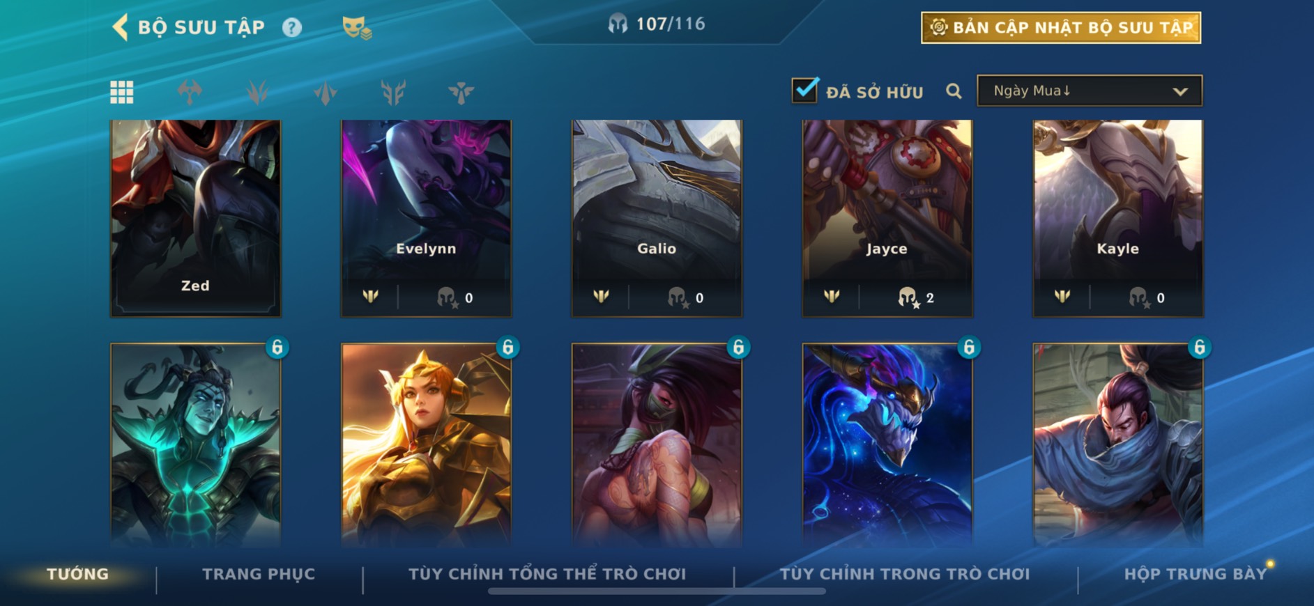1314x606 pixels.
Task: Go back with the arrow beside BỘ SƯU TẬP
Action: point(120,28)
